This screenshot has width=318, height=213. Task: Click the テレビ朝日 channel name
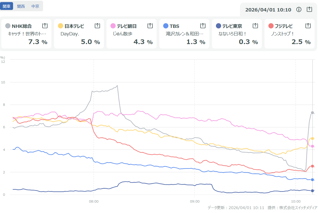127,26
